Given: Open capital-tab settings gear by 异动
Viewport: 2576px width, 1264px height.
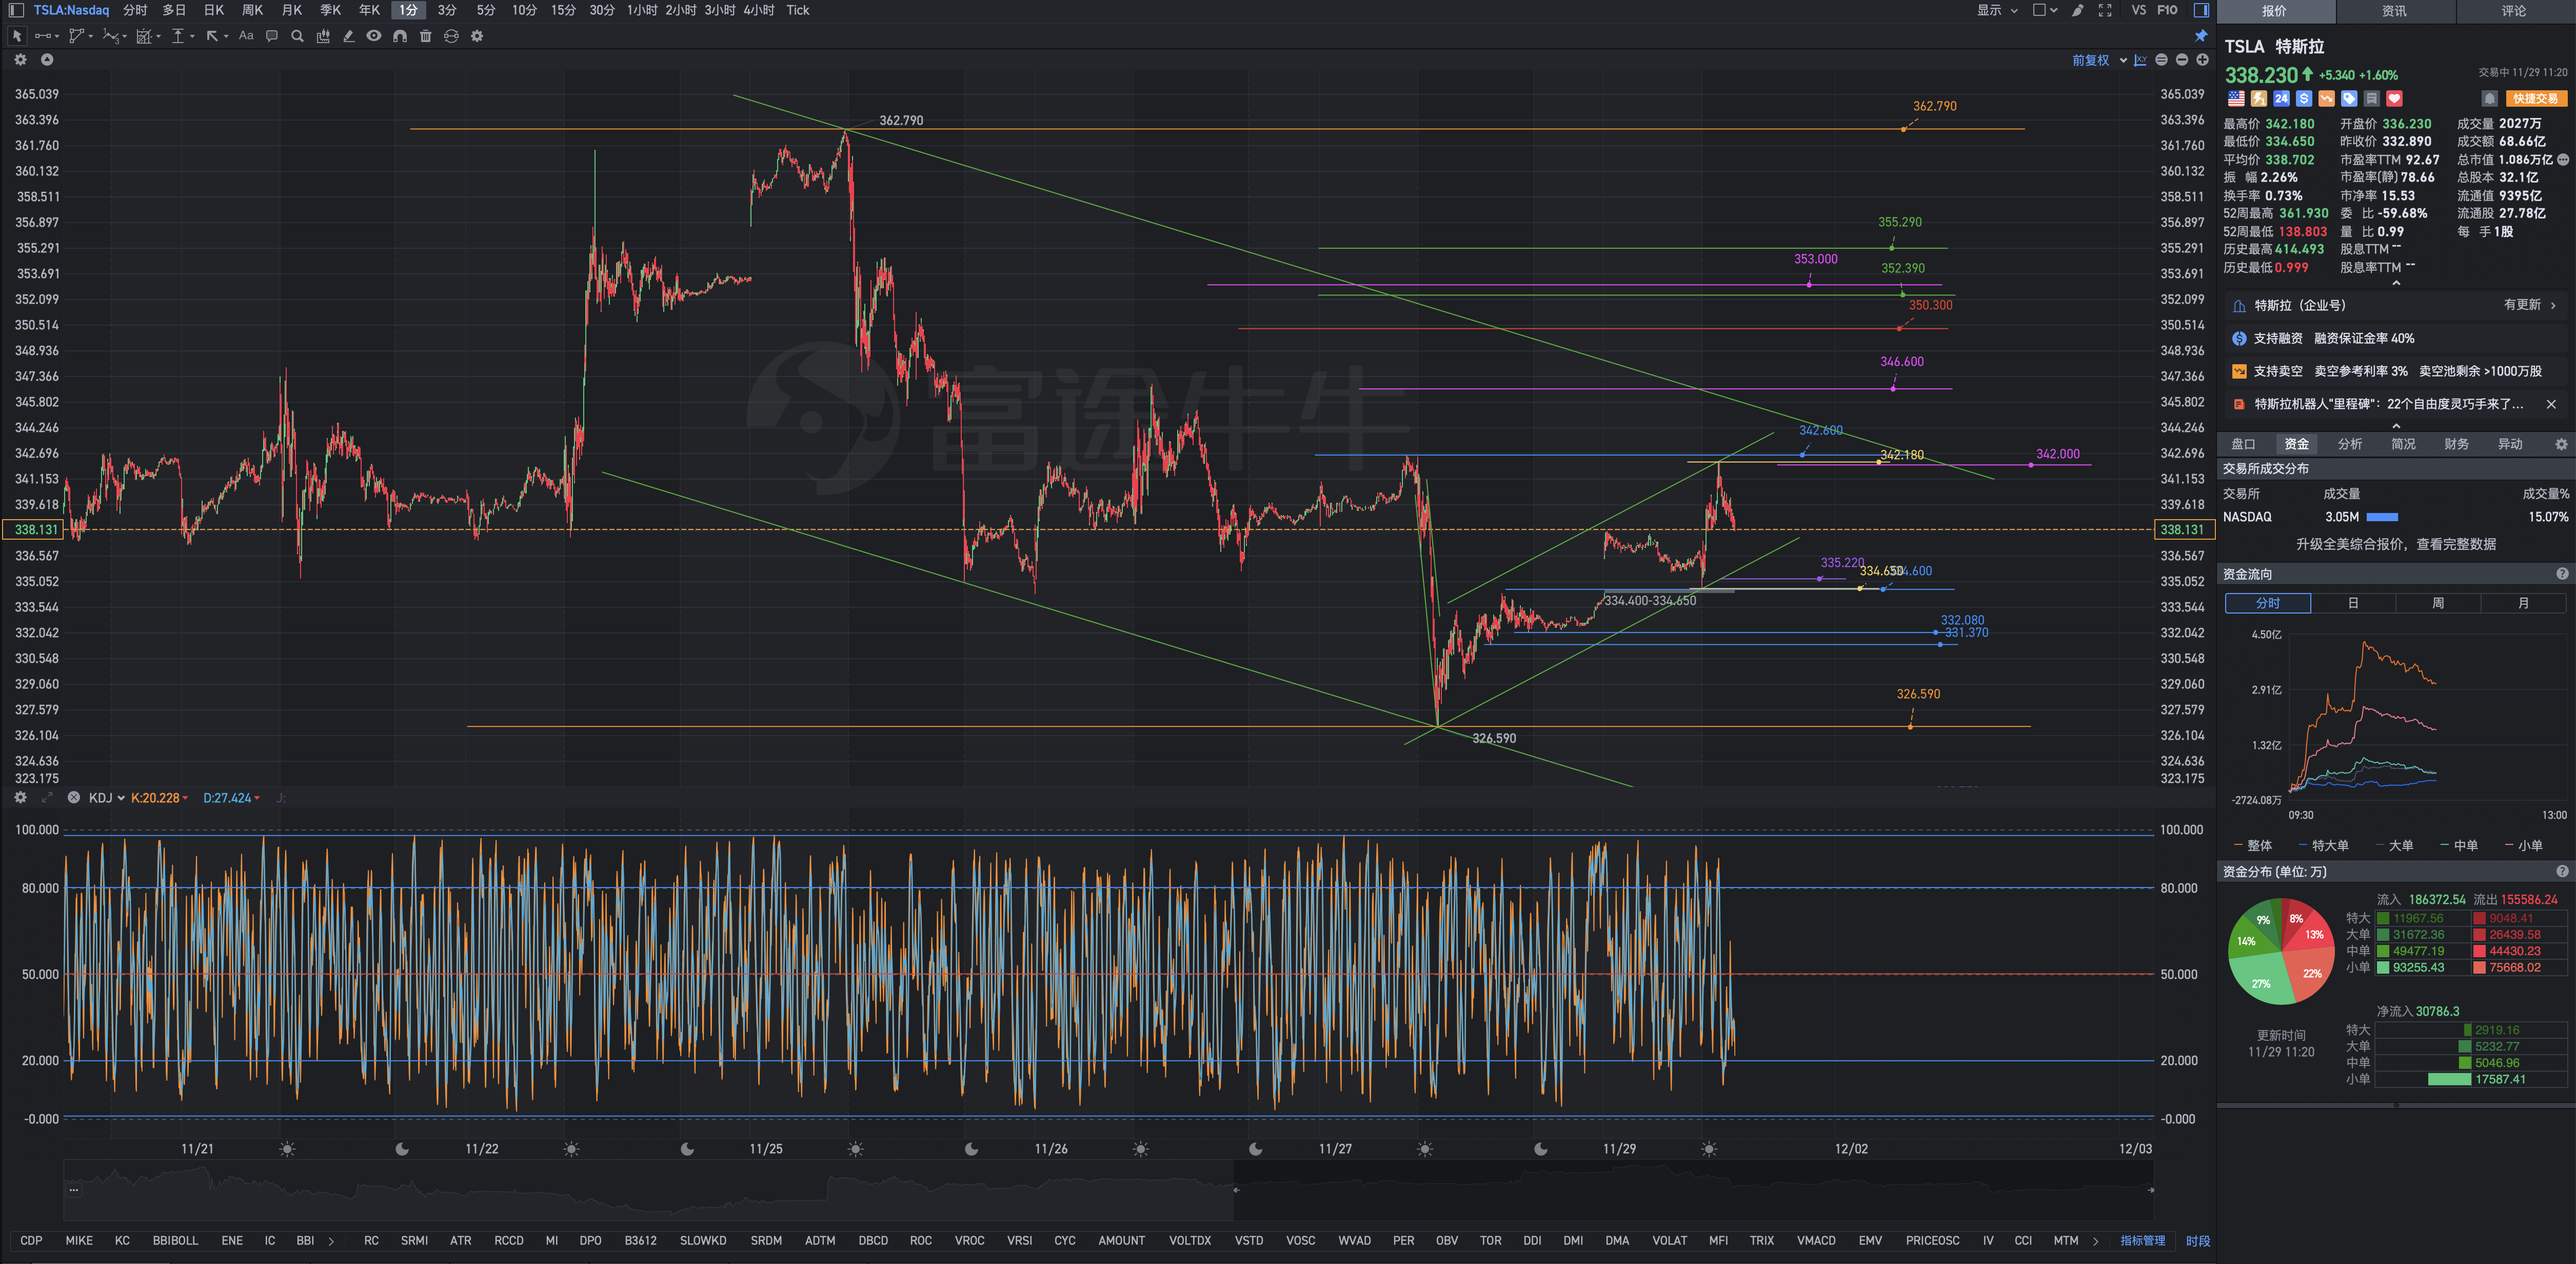Looking at the screenshot, I should (x=2561, y=444).
